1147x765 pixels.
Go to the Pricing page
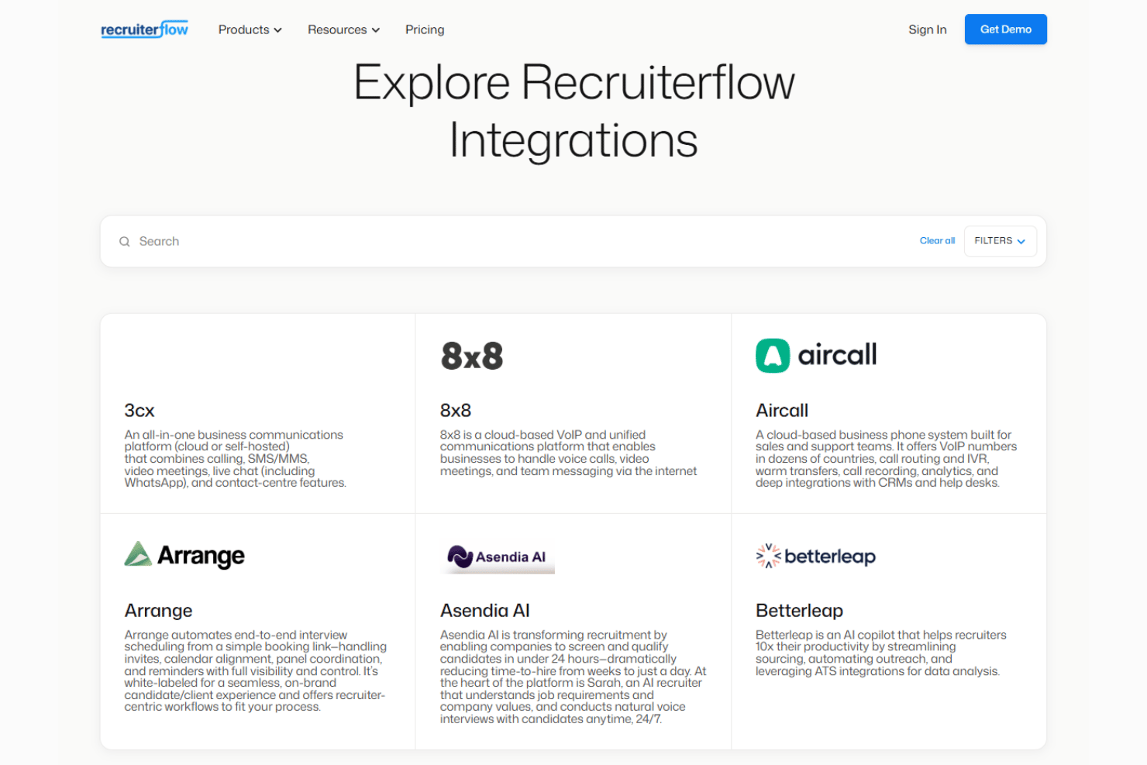pos(425,29)
